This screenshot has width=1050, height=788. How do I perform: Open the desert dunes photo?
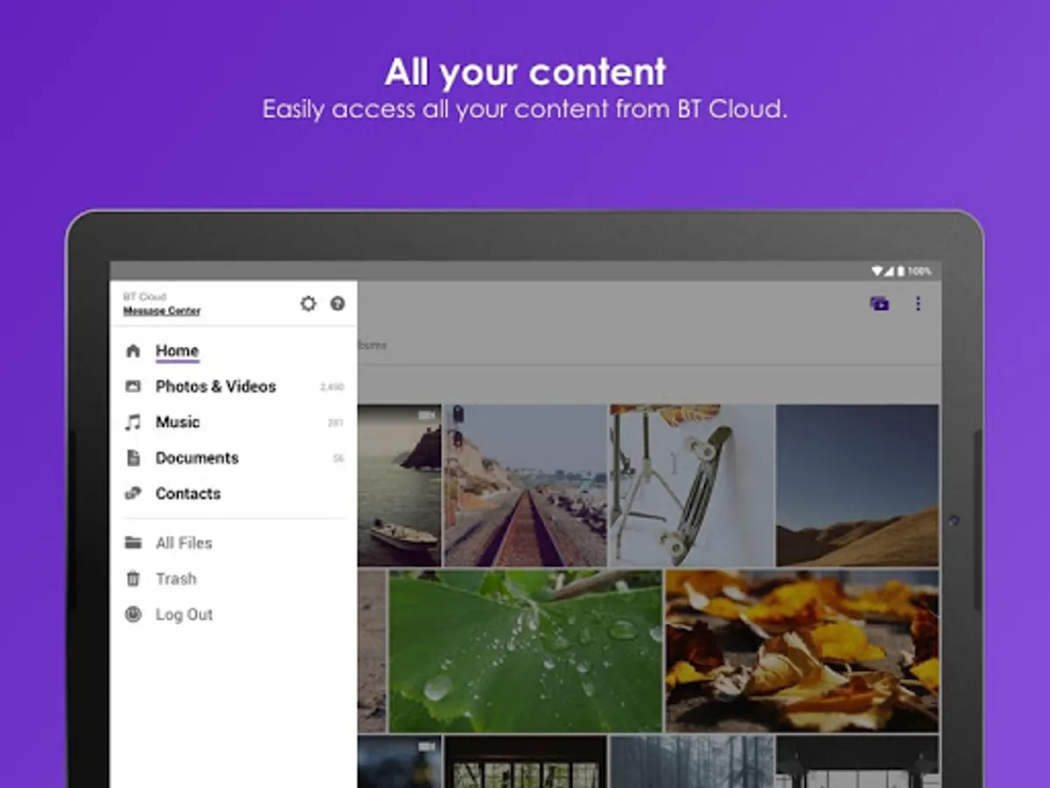(x=857, y=485)
